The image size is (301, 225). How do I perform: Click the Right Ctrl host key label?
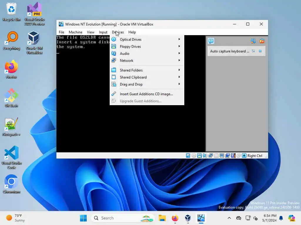click(x=255, y=156)
